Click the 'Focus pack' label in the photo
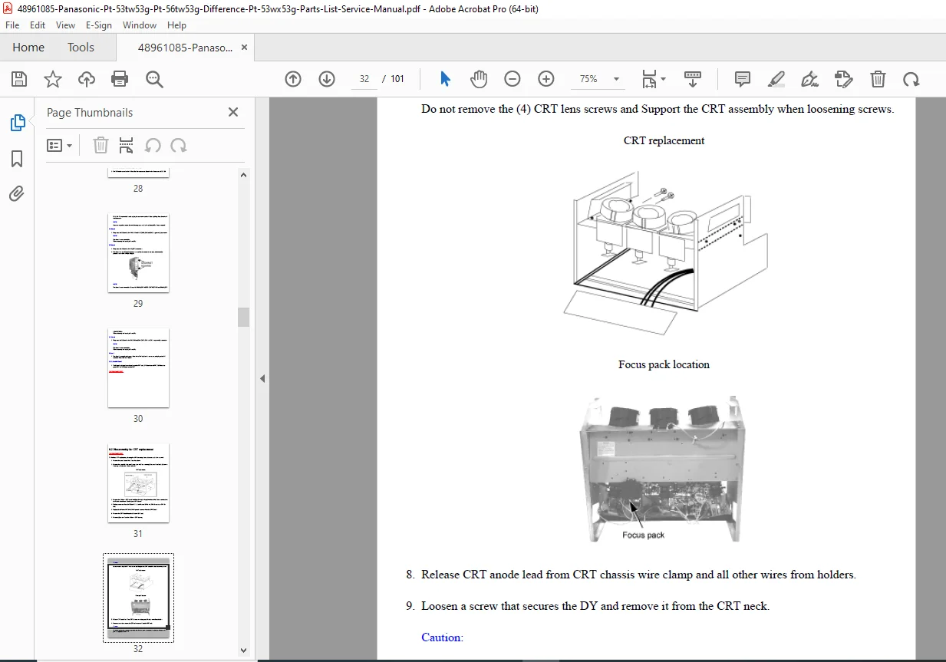The image size is (946, 662). 643,535
